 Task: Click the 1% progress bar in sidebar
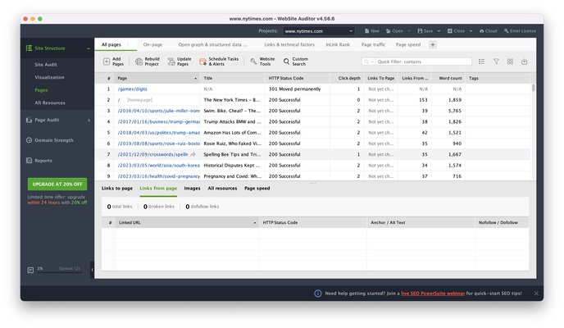(x=60, y=272)
